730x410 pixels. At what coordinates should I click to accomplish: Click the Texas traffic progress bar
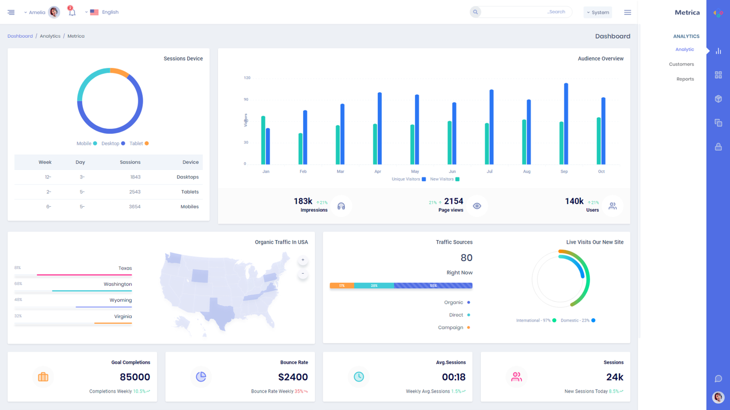pos(73,275)
